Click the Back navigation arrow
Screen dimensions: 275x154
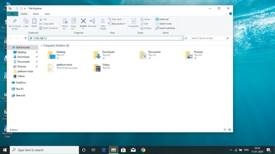pyautogui.click(x=11, y=38)
